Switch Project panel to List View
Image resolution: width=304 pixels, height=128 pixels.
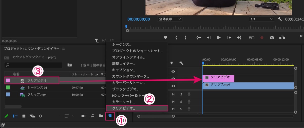(x=15, y=116)
